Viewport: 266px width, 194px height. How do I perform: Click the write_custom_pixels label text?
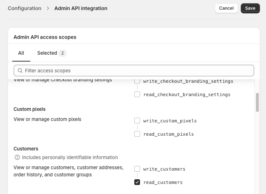pos(170,121)
